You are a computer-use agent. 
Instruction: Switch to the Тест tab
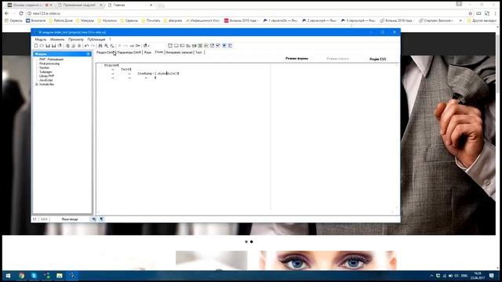[x=198, y=52]
